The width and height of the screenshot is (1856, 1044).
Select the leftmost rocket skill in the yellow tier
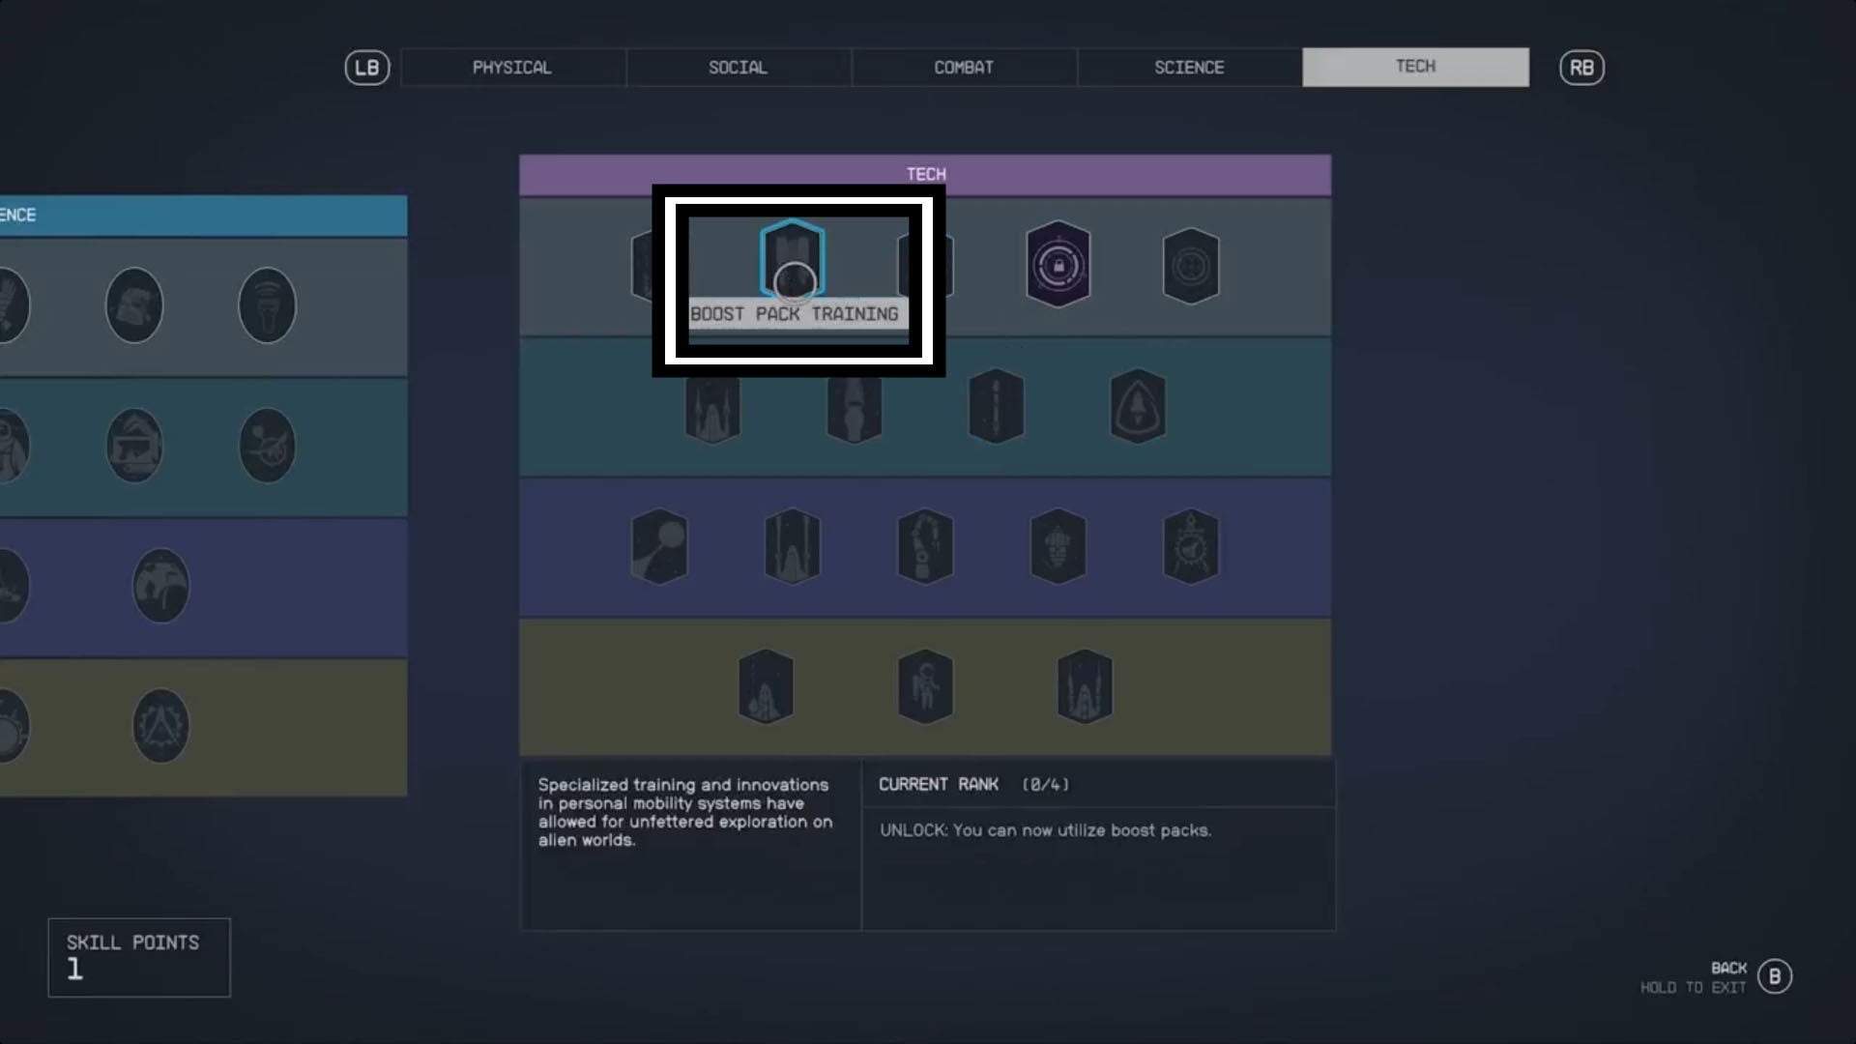click(x=765, y=686)
